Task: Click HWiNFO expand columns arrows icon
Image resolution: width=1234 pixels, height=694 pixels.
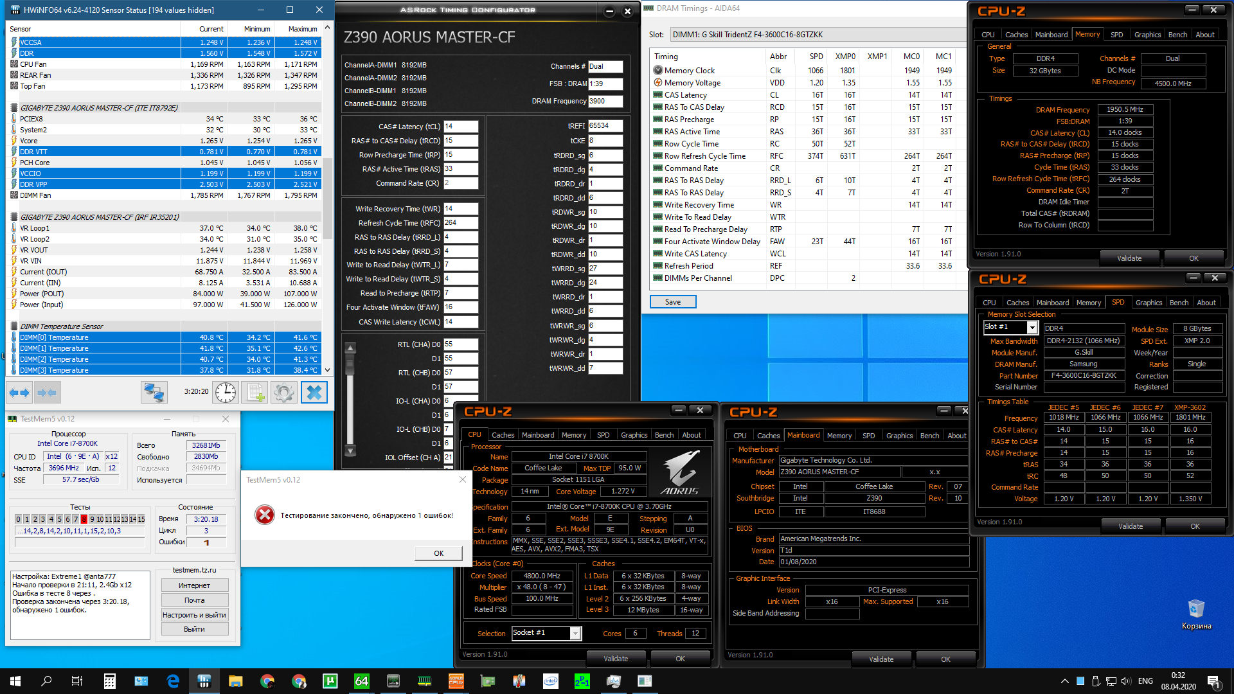Action: 19,392
